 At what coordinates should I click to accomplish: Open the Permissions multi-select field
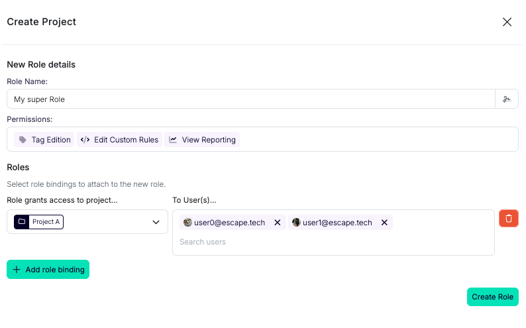tap(378, 140)
